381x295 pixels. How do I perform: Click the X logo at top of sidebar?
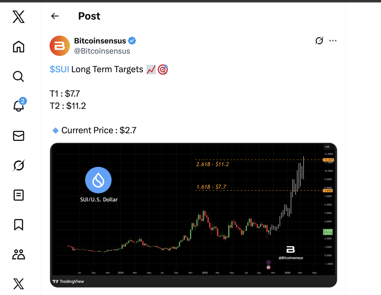[x=19, y=17]
